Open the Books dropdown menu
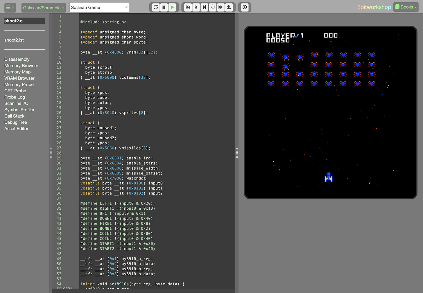The height and width of the screenshot is (293, 423). [406, 7]
